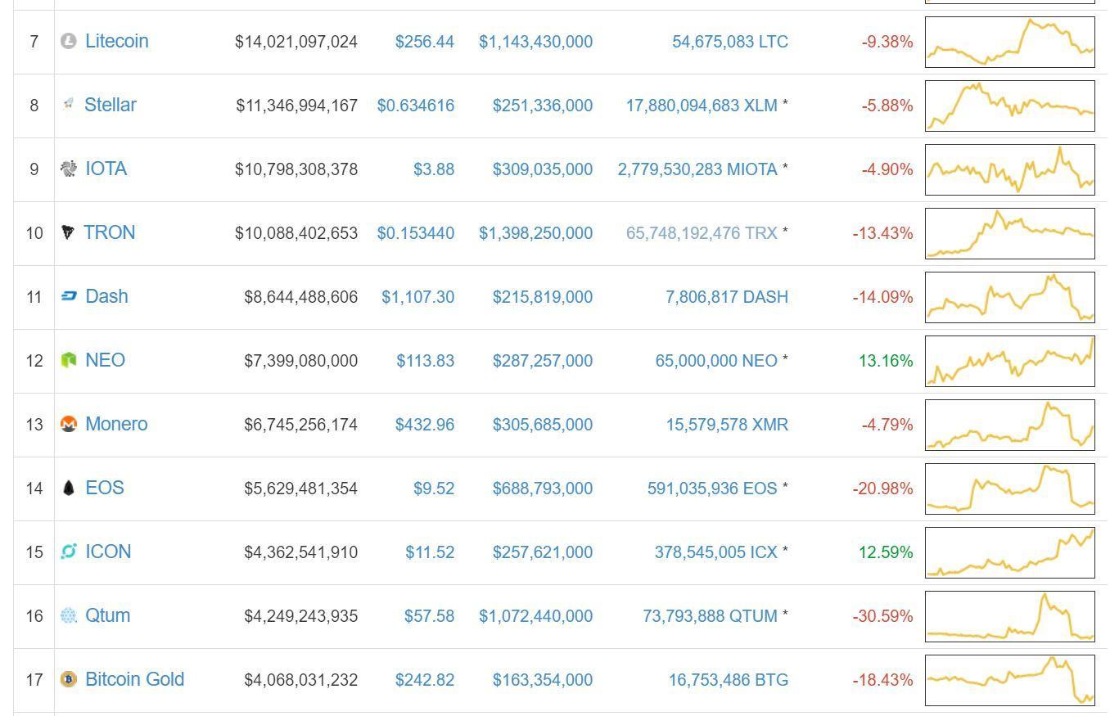Viewport: 1110px width, 716px height.
Task: Click the NEO 7-day price chart
Action: click(1010, 360)
